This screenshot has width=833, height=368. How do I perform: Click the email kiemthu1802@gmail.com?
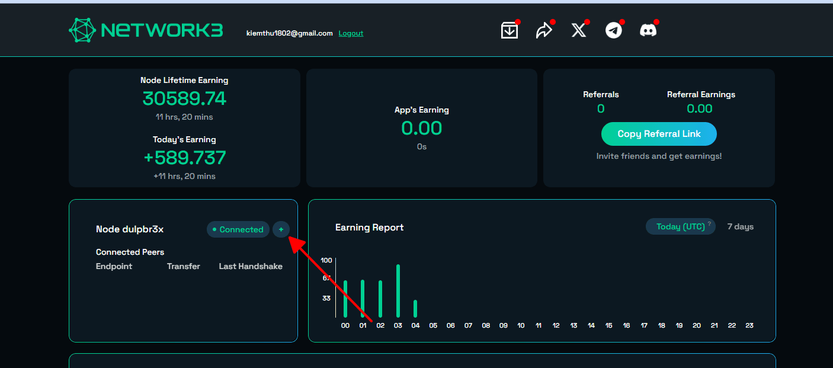pyautogui.click(x=290, y=33)
